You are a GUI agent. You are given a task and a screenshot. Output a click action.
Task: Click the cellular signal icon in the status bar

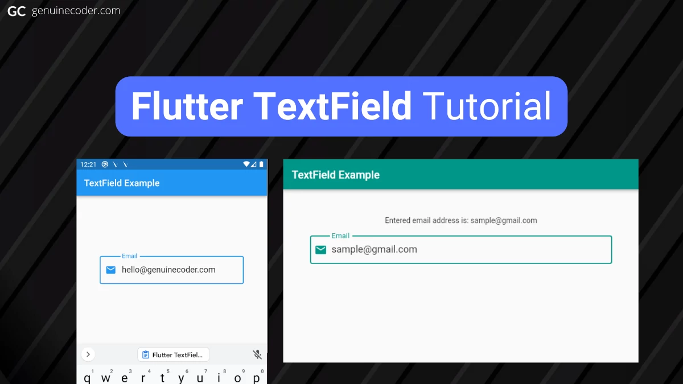(x=253, y=164)
